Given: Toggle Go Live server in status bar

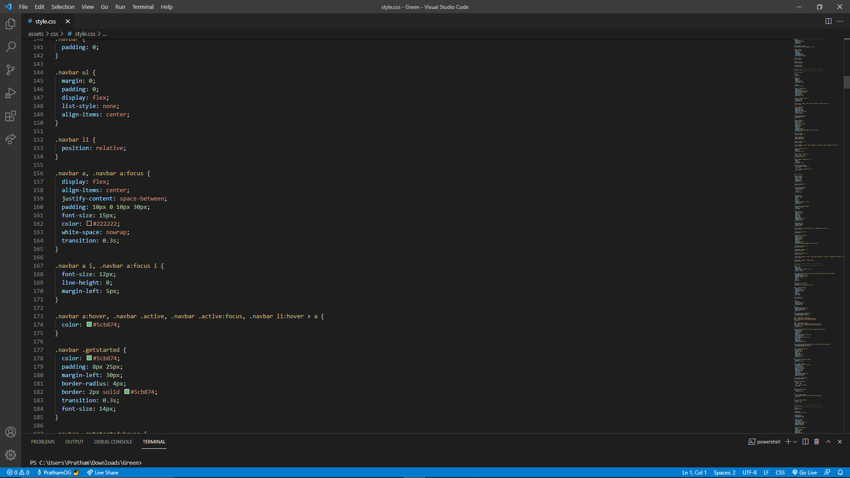Looking at the screenshot, I should [x=804, y=473].
